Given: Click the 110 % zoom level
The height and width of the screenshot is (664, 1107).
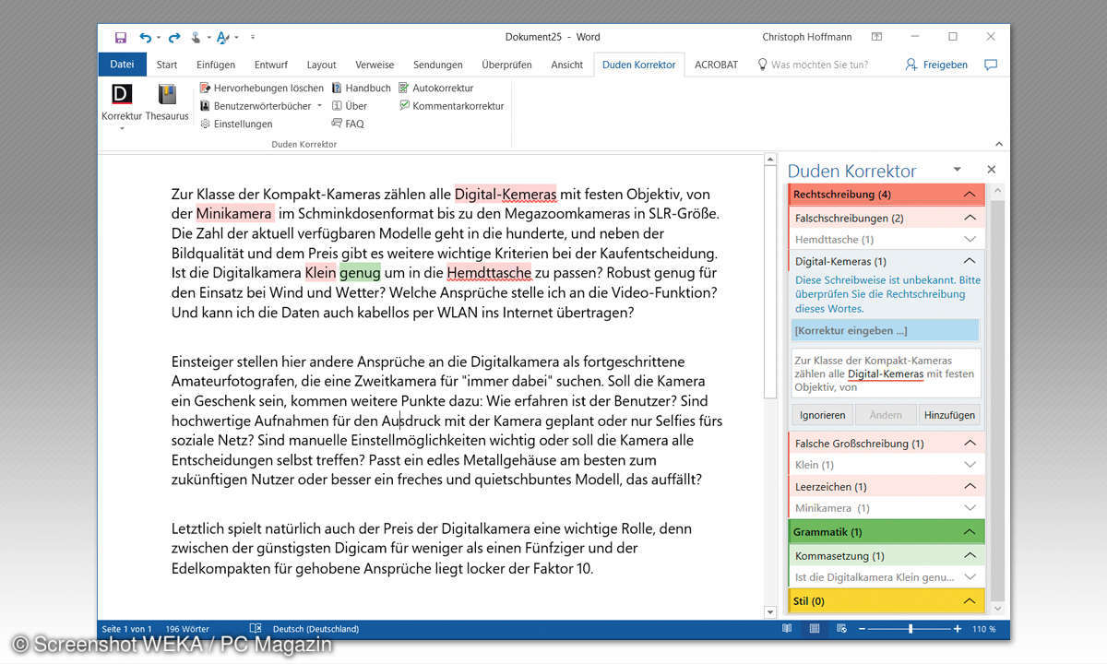Looking at the screenshot, I should tap(985, 629).
